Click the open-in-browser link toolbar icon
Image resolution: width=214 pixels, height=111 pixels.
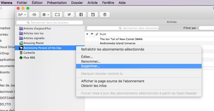pyautogui.click(x=57, y=15)
